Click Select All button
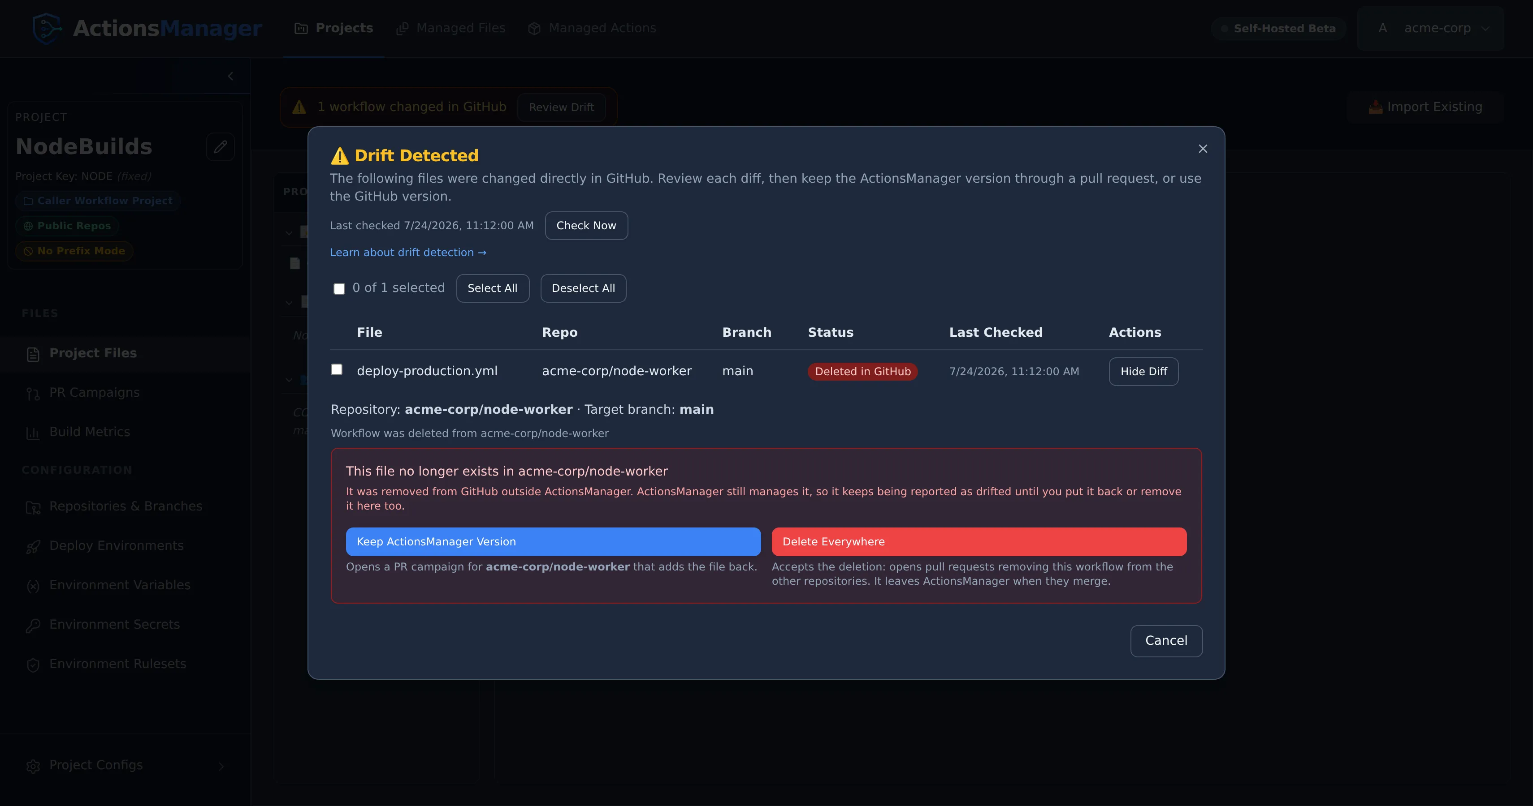Image resolution: width=1533 pixels, height=806 pixels. click(x=493, y=288)
